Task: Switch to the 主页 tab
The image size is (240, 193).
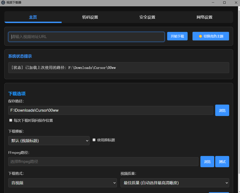Action: coord(33,17)
